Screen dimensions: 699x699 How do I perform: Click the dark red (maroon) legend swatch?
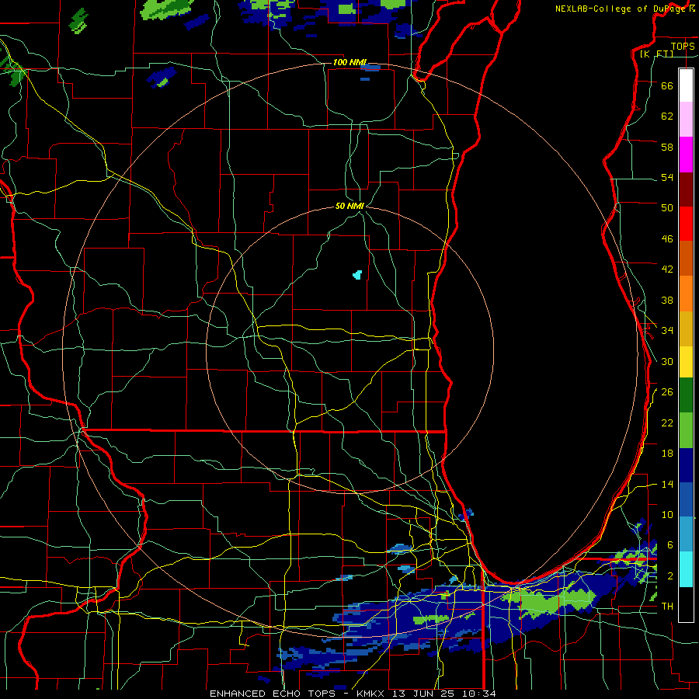point(686,190)
